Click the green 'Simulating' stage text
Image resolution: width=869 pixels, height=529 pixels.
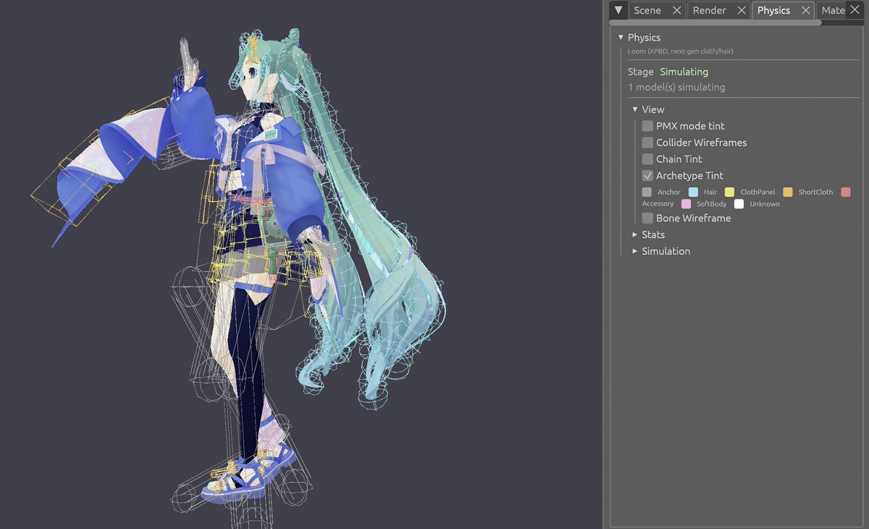coord(684,72)
